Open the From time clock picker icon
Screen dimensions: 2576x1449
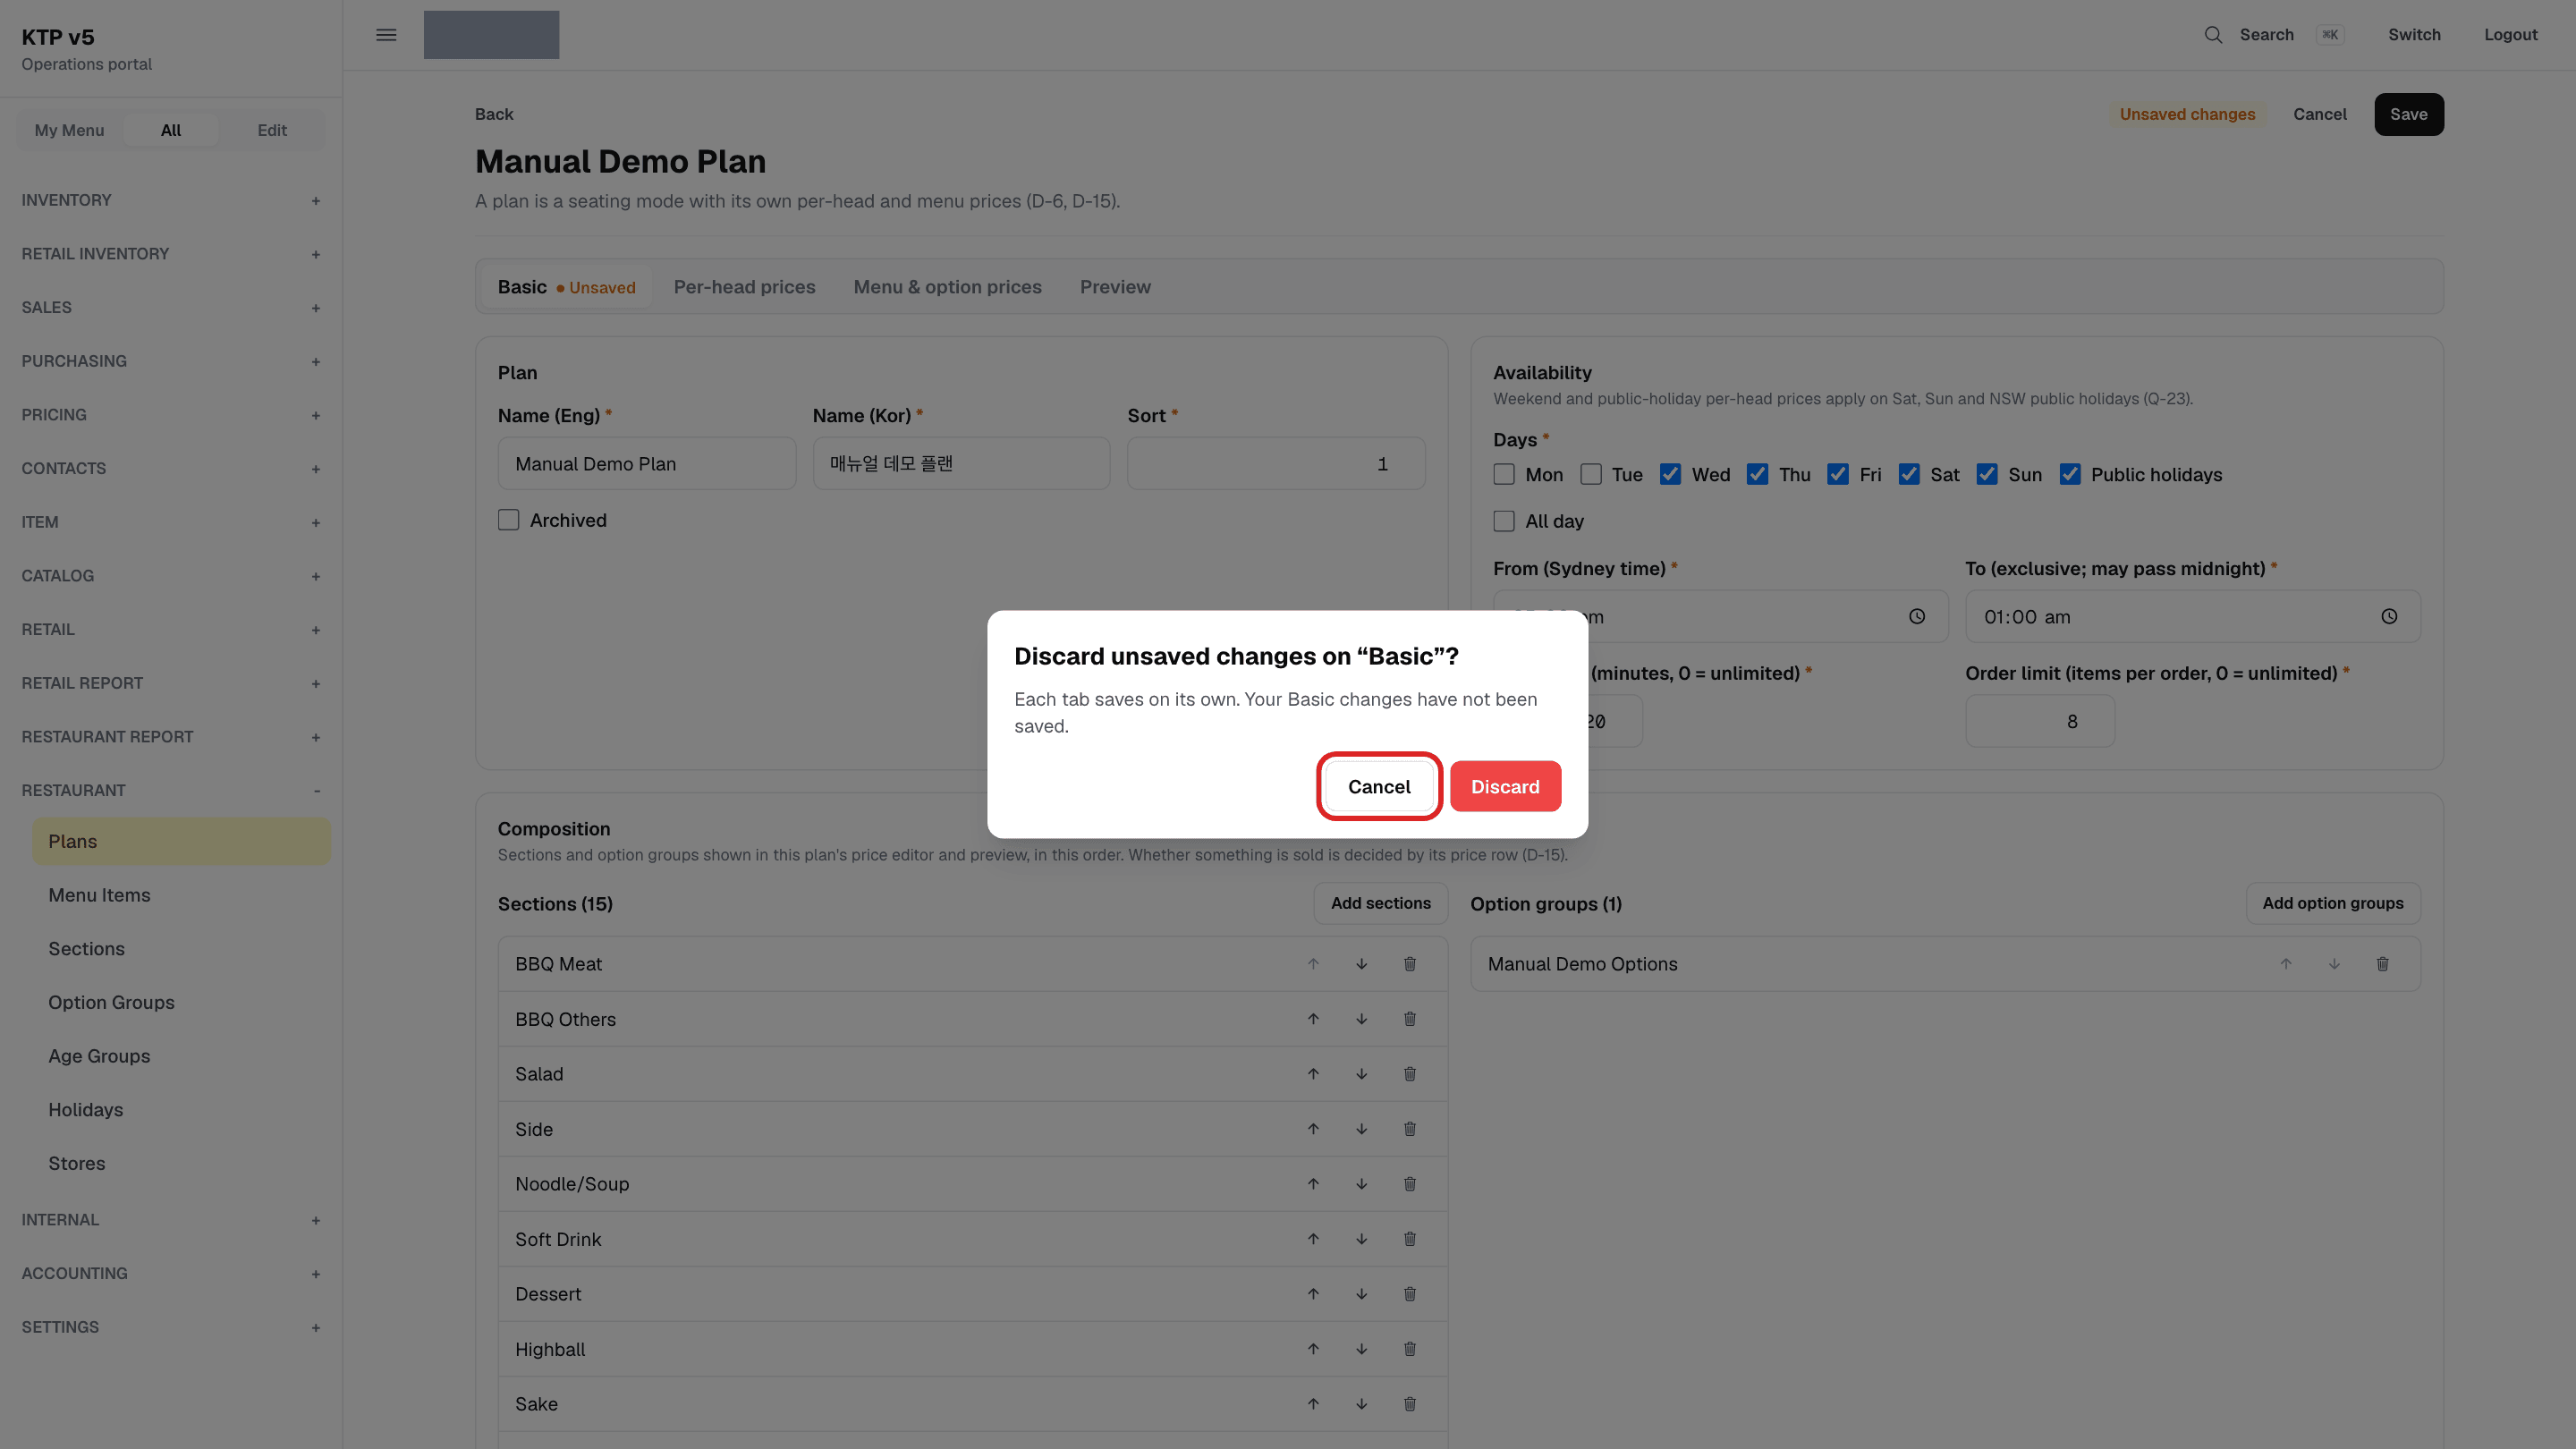point(1916,616)
